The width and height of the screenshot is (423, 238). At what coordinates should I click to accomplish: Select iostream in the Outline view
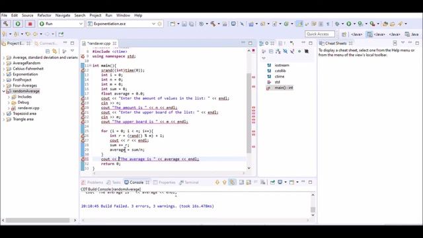pyautogui.click(x=282, y=65)
